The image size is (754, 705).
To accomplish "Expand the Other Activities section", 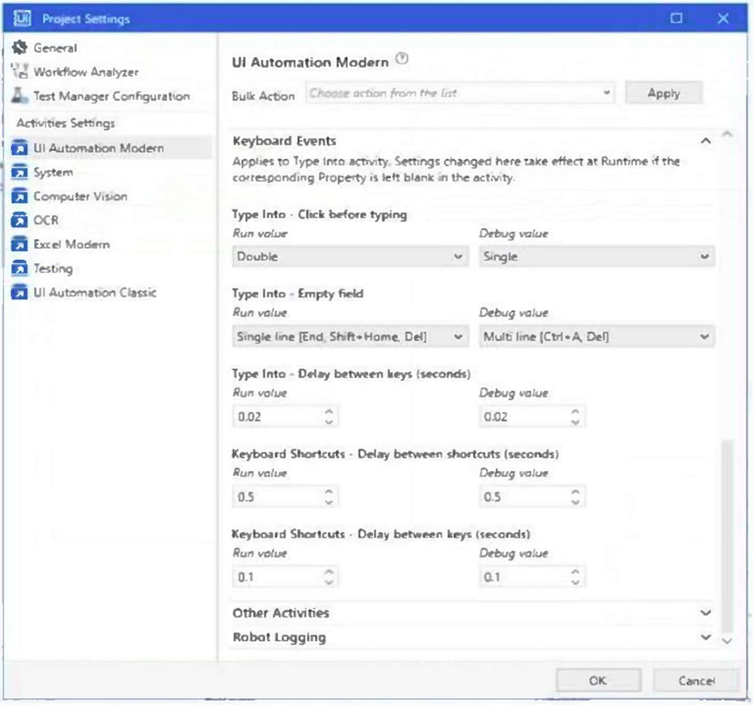I will coord(706,613).
